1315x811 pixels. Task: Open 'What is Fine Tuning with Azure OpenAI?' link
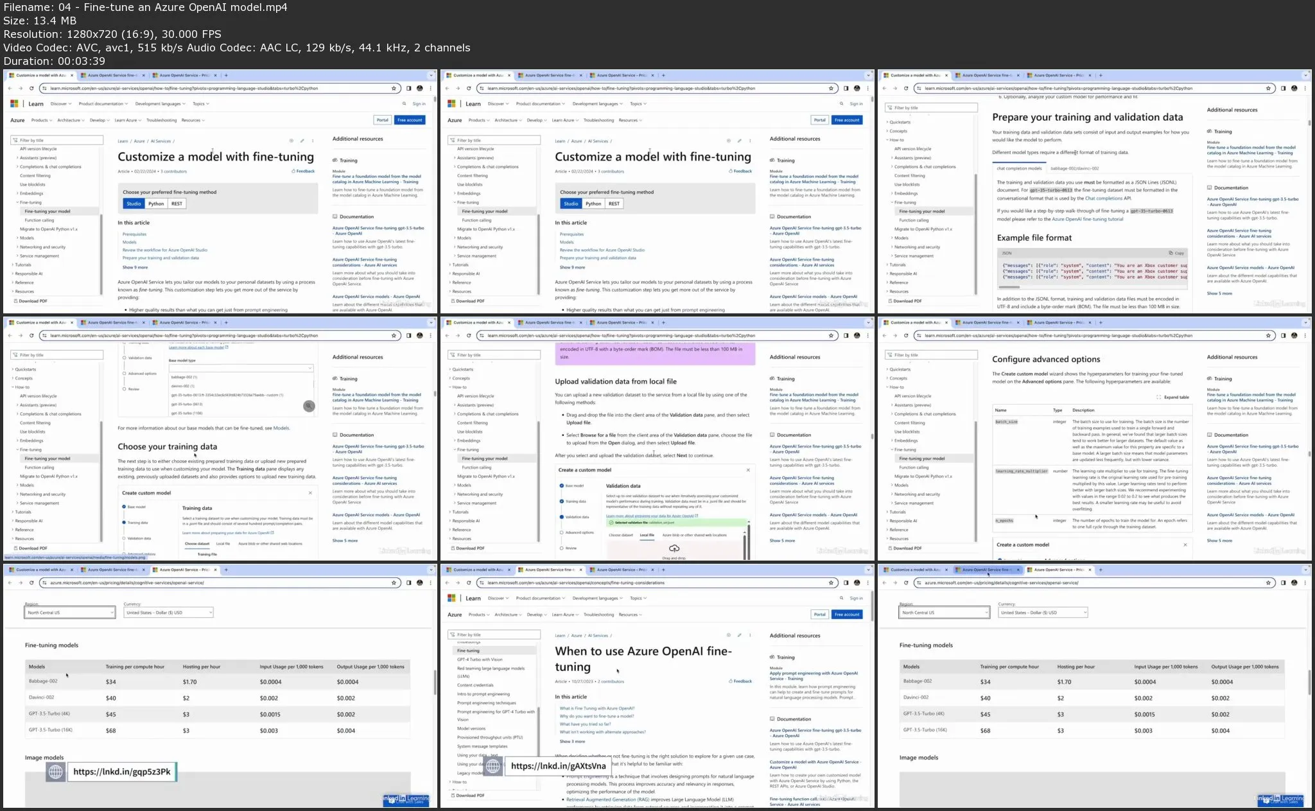(597, 708)
